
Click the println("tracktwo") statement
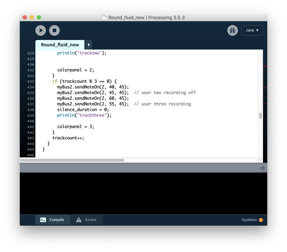pyautogui.click(x=82, y=53)
